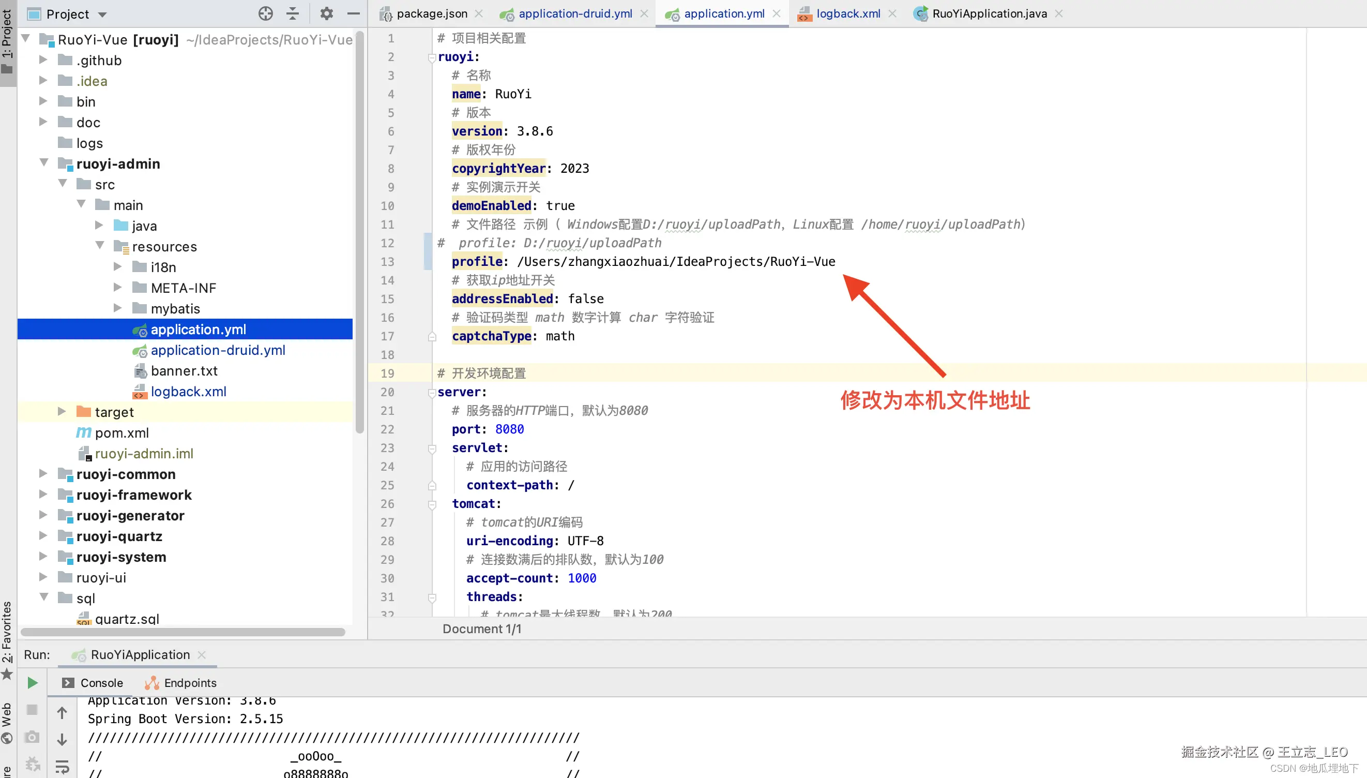Open Project panel settings gear
Screen dimensions: 1367x778
coord(326,14)
